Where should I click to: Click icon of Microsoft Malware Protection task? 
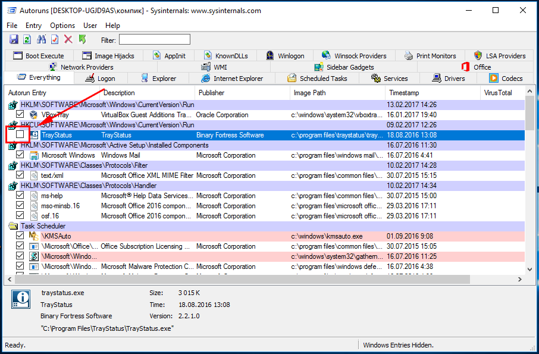pos(34,267)
